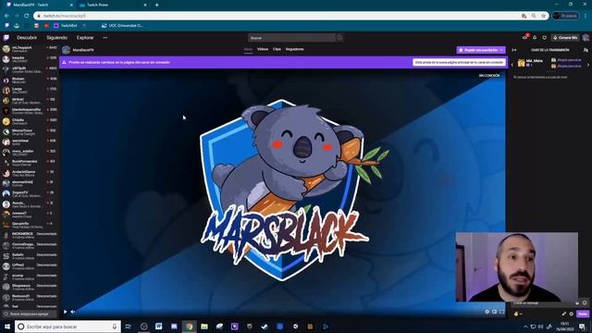The height and width of the screenshot is (333, 592).
Task: Open Word from the taskbar
Action: tap(158, 327)
